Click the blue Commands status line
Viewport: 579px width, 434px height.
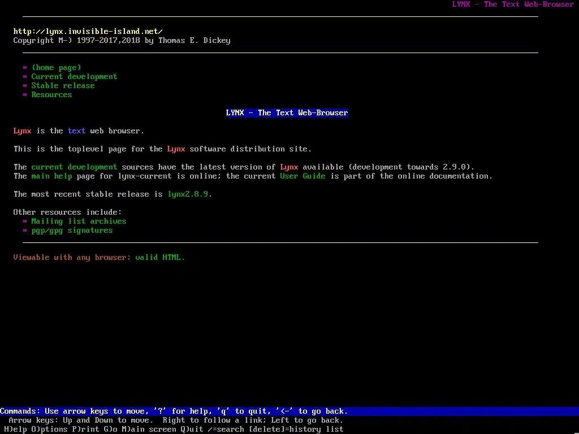[289, 411]
